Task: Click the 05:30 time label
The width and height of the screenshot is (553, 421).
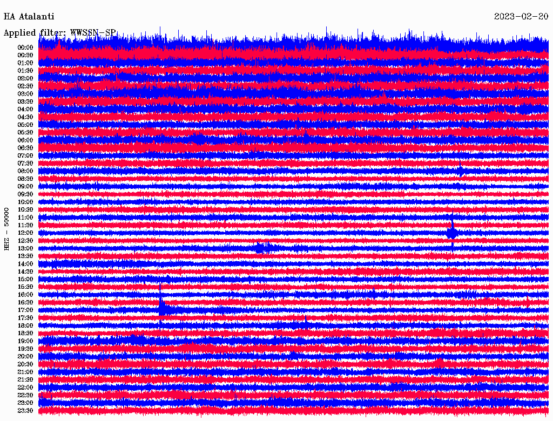Action: [25, 132]
